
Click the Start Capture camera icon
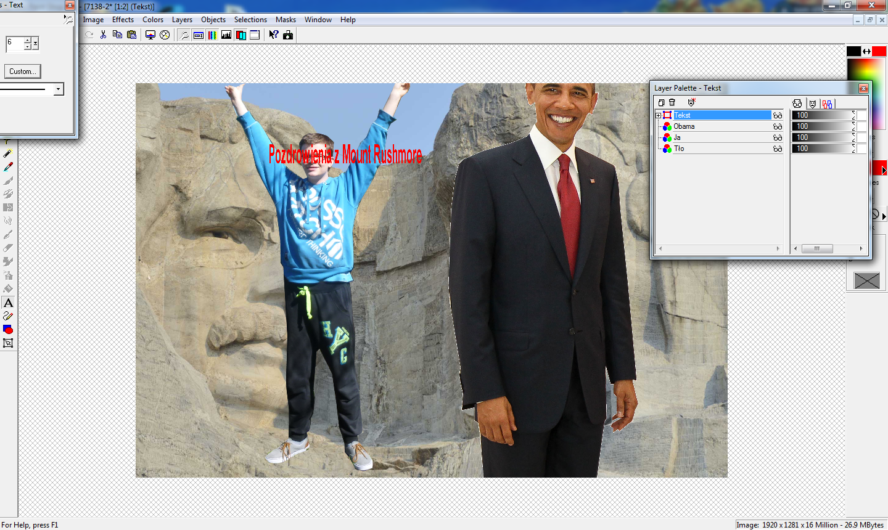click(288, 35)
